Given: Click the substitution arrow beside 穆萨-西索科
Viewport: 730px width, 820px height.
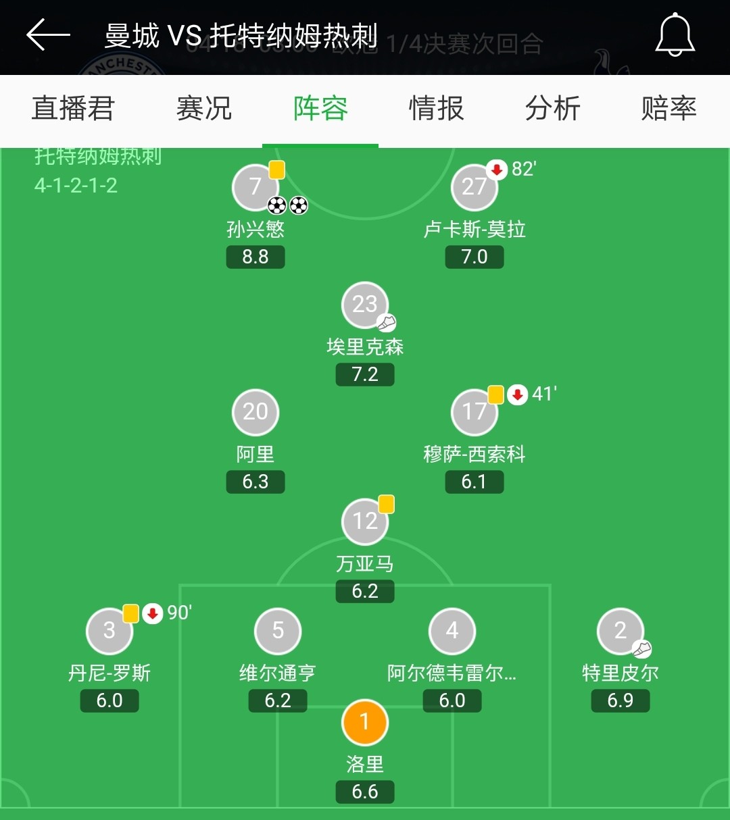Looking at the screenshot, I should (517, 395).
